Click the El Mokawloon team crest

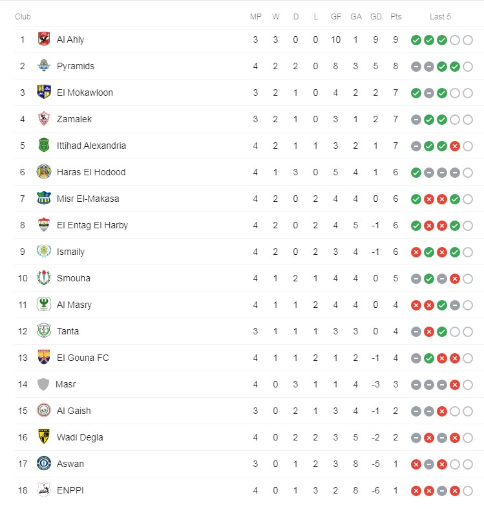coord(44,92)
